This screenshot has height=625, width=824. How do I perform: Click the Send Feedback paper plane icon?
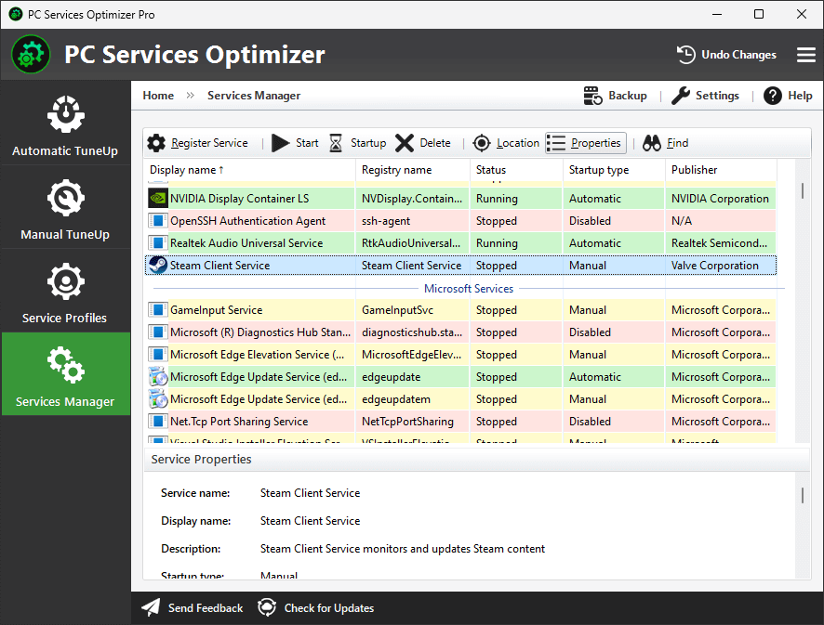151,607
